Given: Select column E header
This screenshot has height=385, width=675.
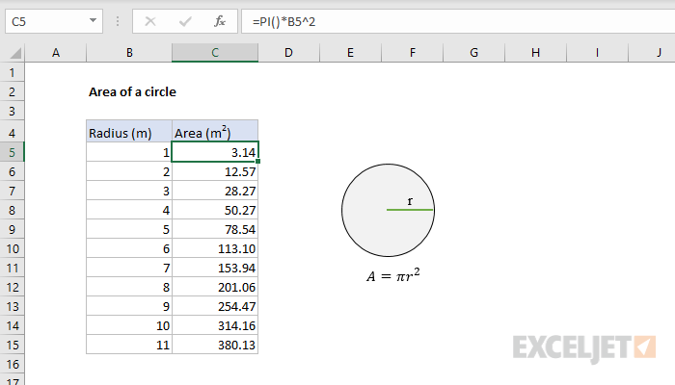Looking at the screenshot, I should [x=350, y=53].
